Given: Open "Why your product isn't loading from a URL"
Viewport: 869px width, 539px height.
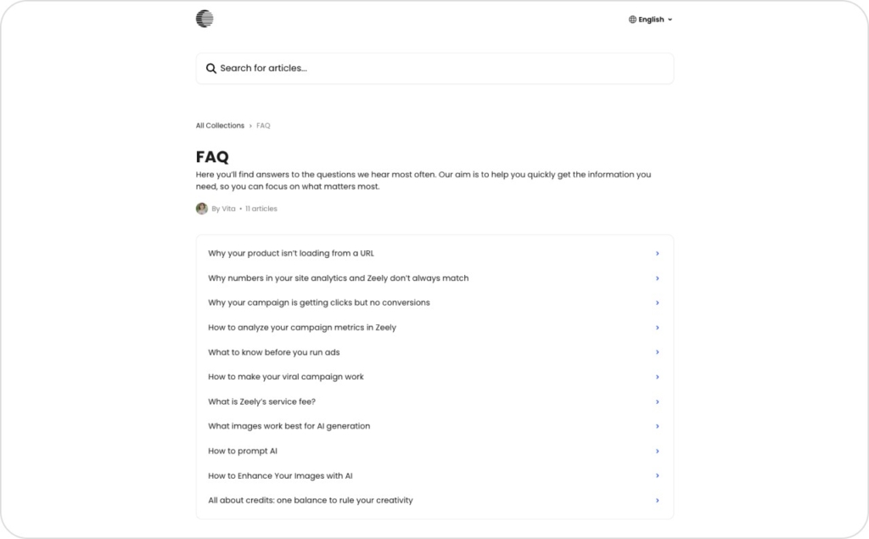Looking at the screenshot, I should point(290,253).
